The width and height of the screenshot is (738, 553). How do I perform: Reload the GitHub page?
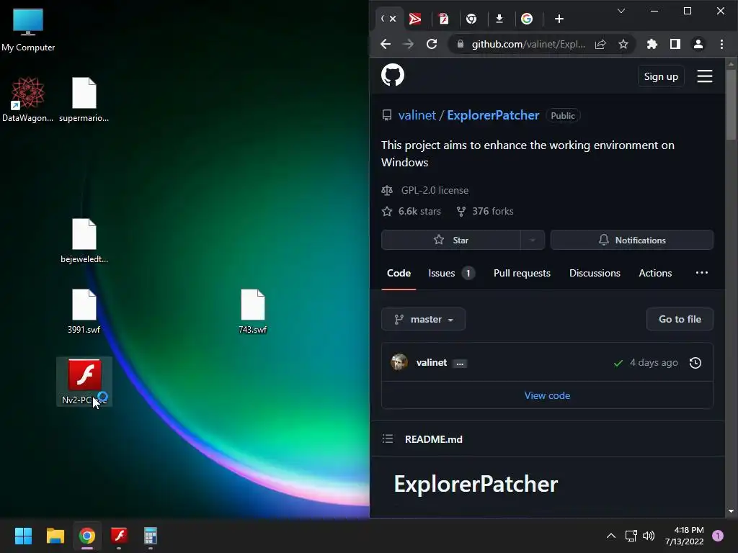(x=432, y=44)
